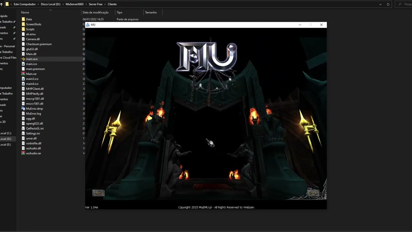Click the ogg.dll file icon

tap(23, 119)
